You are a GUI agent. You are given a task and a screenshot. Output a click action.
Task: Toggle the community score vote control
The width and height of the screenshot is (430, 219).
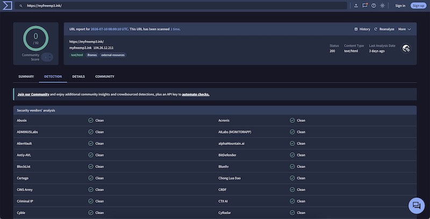click(47, 57)
